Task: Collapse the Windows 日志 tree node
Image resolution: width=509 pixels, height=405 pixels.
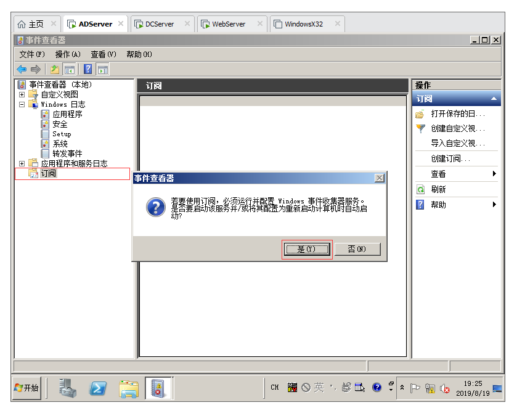Action: (22, 104)
